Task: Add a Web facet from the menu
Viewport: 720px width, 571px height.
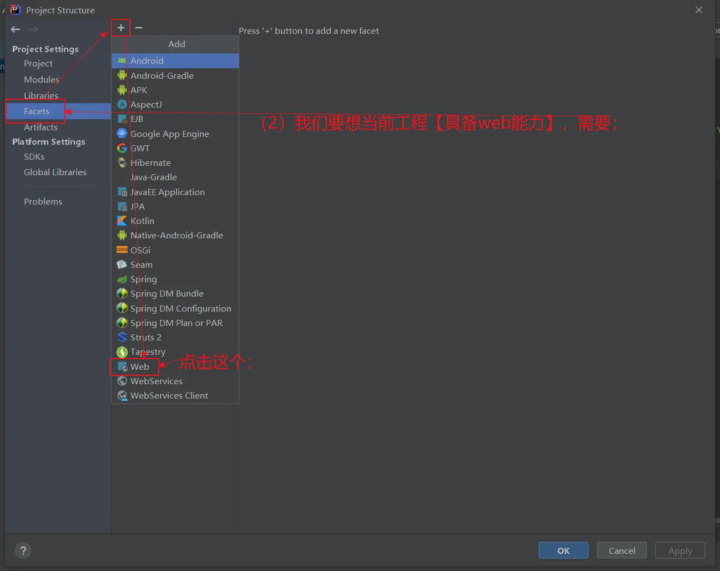Action: pos(175,366)
